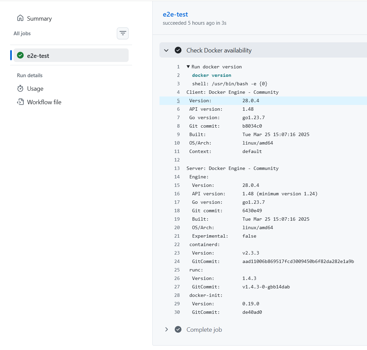
Task: Click the Usage stopwatch icon
Action: pyautogui.click(x=20, y=88)
